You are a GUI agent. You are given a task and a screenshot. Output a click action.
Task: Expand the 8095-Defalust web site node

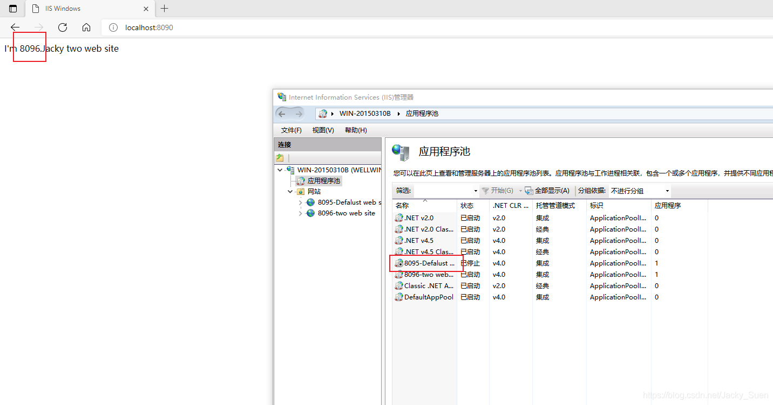click(x=301, y=202)
